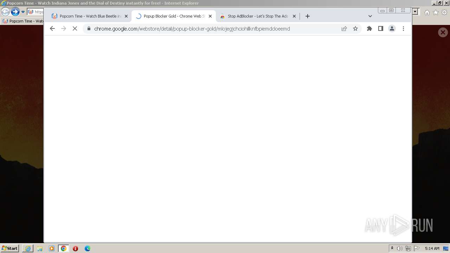Click Internet Explorer address field

[35, 12]
